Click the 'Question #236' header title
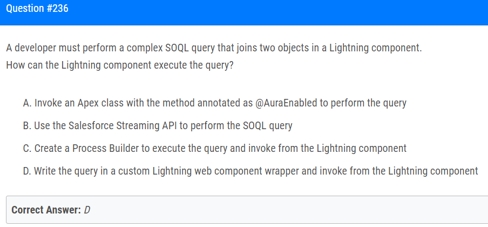488x227 pixels. coord(37,9)
